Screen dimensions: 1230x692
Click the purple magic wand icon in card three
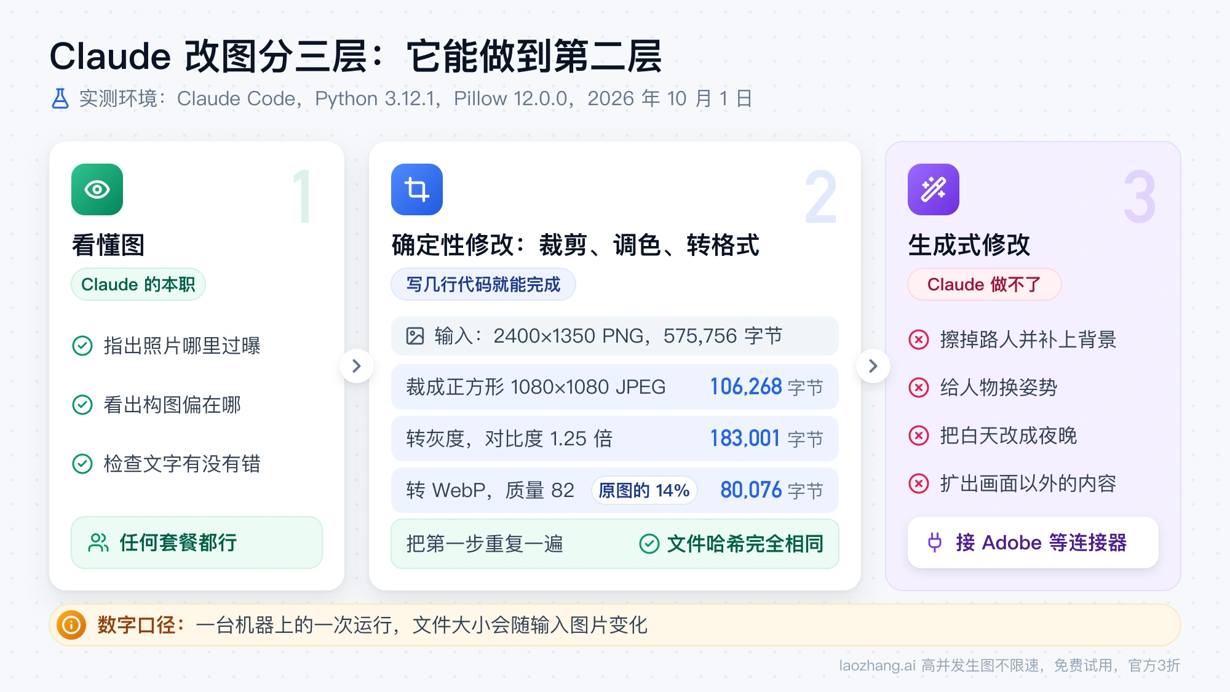point(934,189)
